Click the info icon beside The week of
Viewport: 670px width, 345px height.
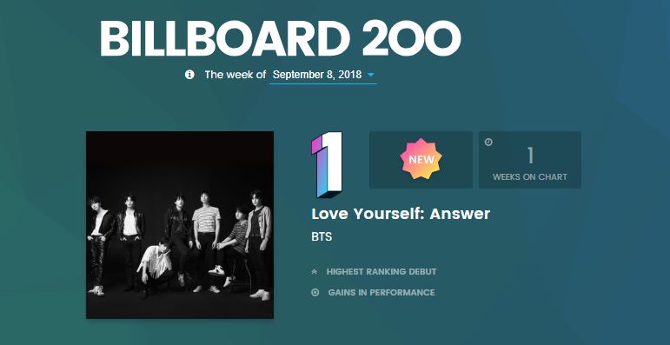tap(189, 75)
